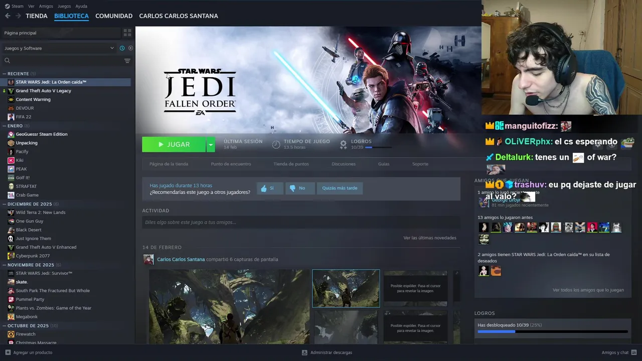
Task: Click the thumbs up Sí button
Action: [x=270, y=188]
